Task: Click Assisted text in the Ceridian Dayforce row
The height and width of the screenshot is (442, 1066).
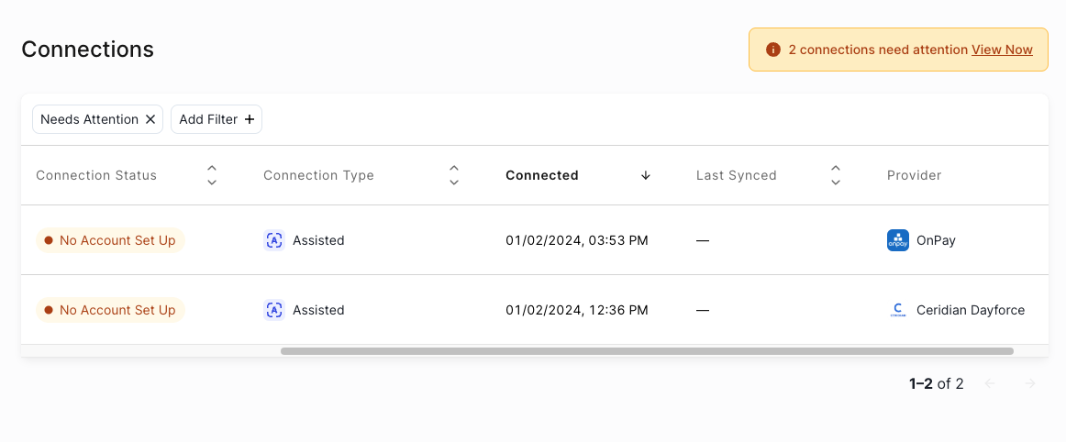Action: (x=318, y=310)
